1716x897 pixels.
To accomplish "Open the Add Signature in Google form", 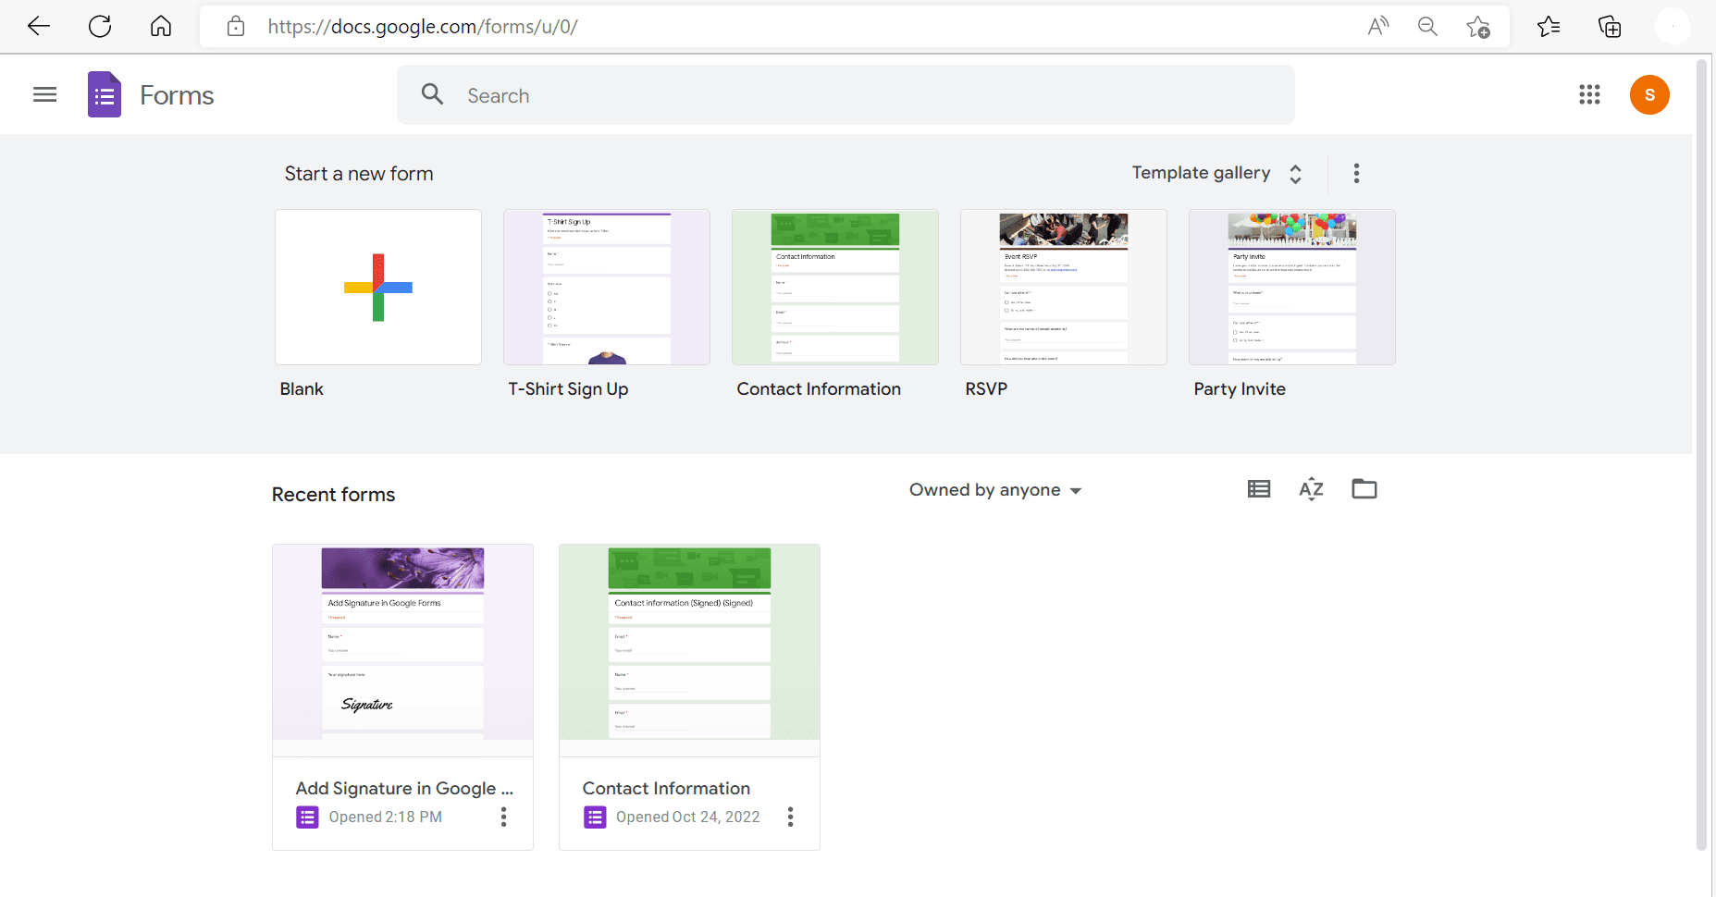I will pyautogui.click(x=402, y=697).
